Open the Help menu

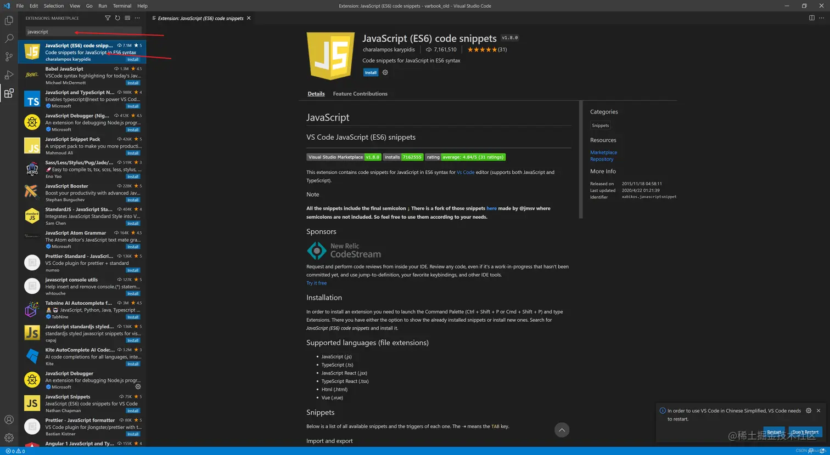pyautogui.click(x=142, y=5)
